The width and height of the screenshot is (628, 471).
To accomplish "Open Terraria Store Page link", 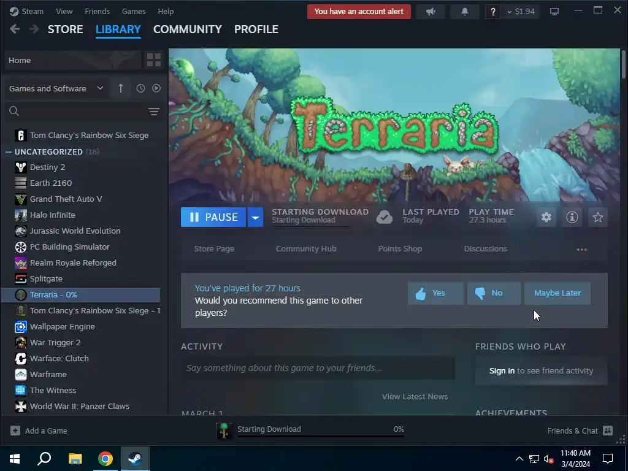I will click(214, 249).
